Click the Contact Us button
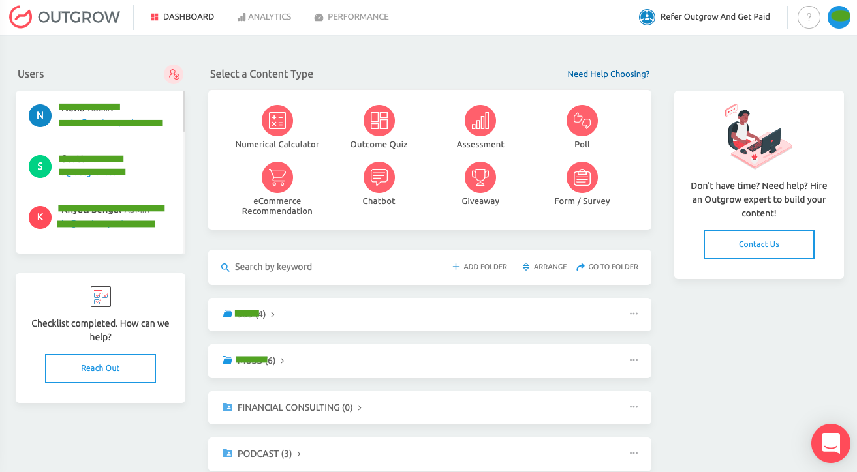The height and width of the screenshot is (472, 857). pos(758,244)
